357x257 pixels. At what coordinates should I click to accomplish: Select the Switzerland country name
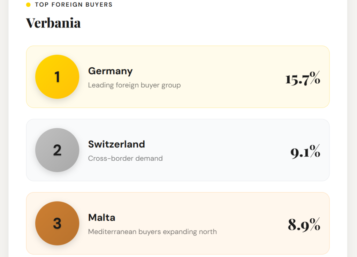(x=116, y=144)
